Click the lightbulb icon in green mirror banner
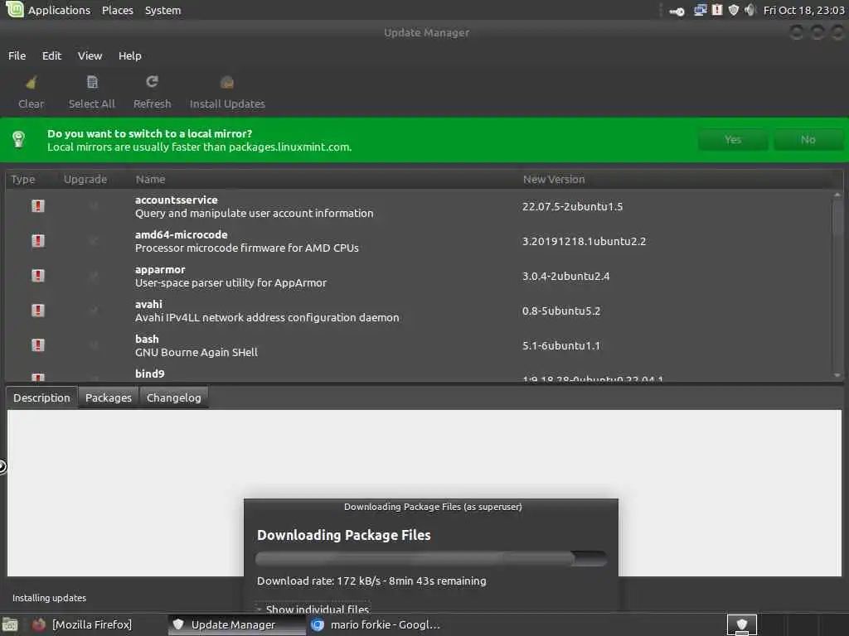This screenshot has height=636, width=849. [x=18, y=139]
